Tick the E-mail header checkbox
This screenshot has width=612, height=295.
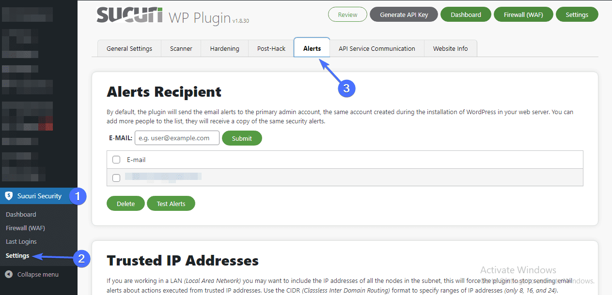pyautogui.click(x=116, y=160)
